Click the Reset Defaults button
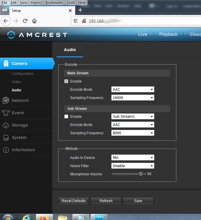The height and width of the screenshot is (220, 201). [x=73, y=201]
